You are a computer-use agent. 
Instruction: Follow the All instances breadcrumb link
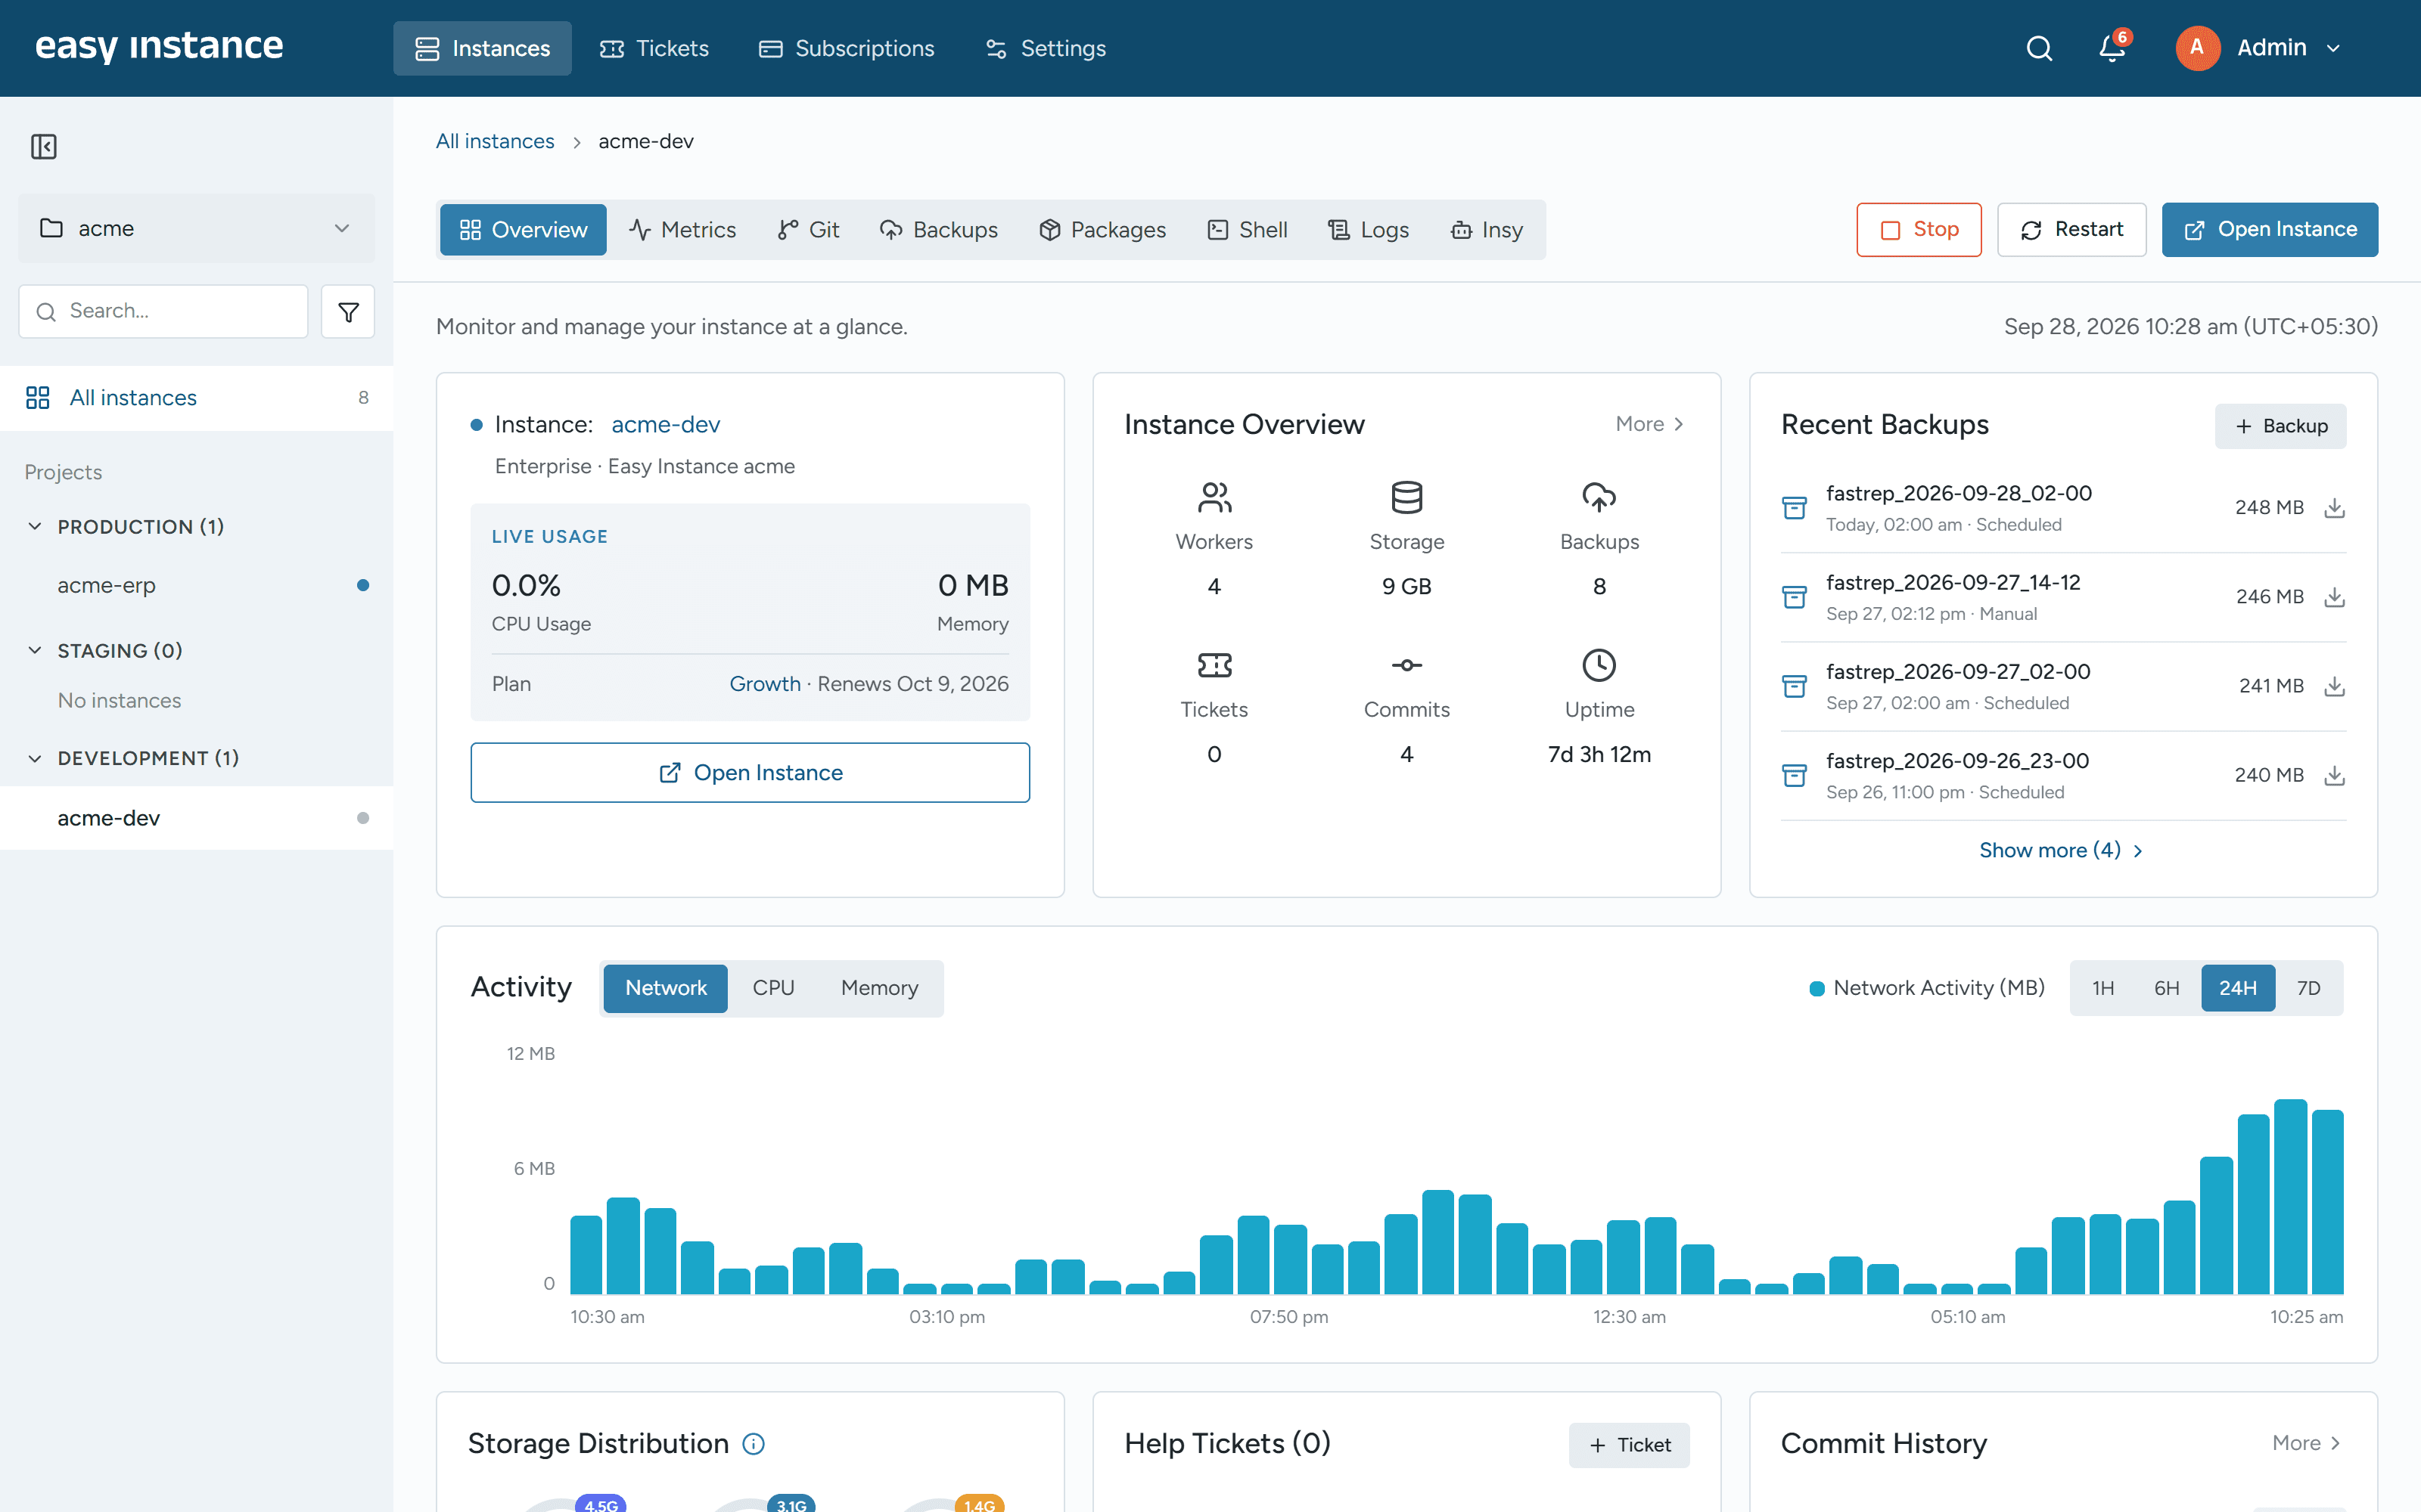click(x=496, y=141)
